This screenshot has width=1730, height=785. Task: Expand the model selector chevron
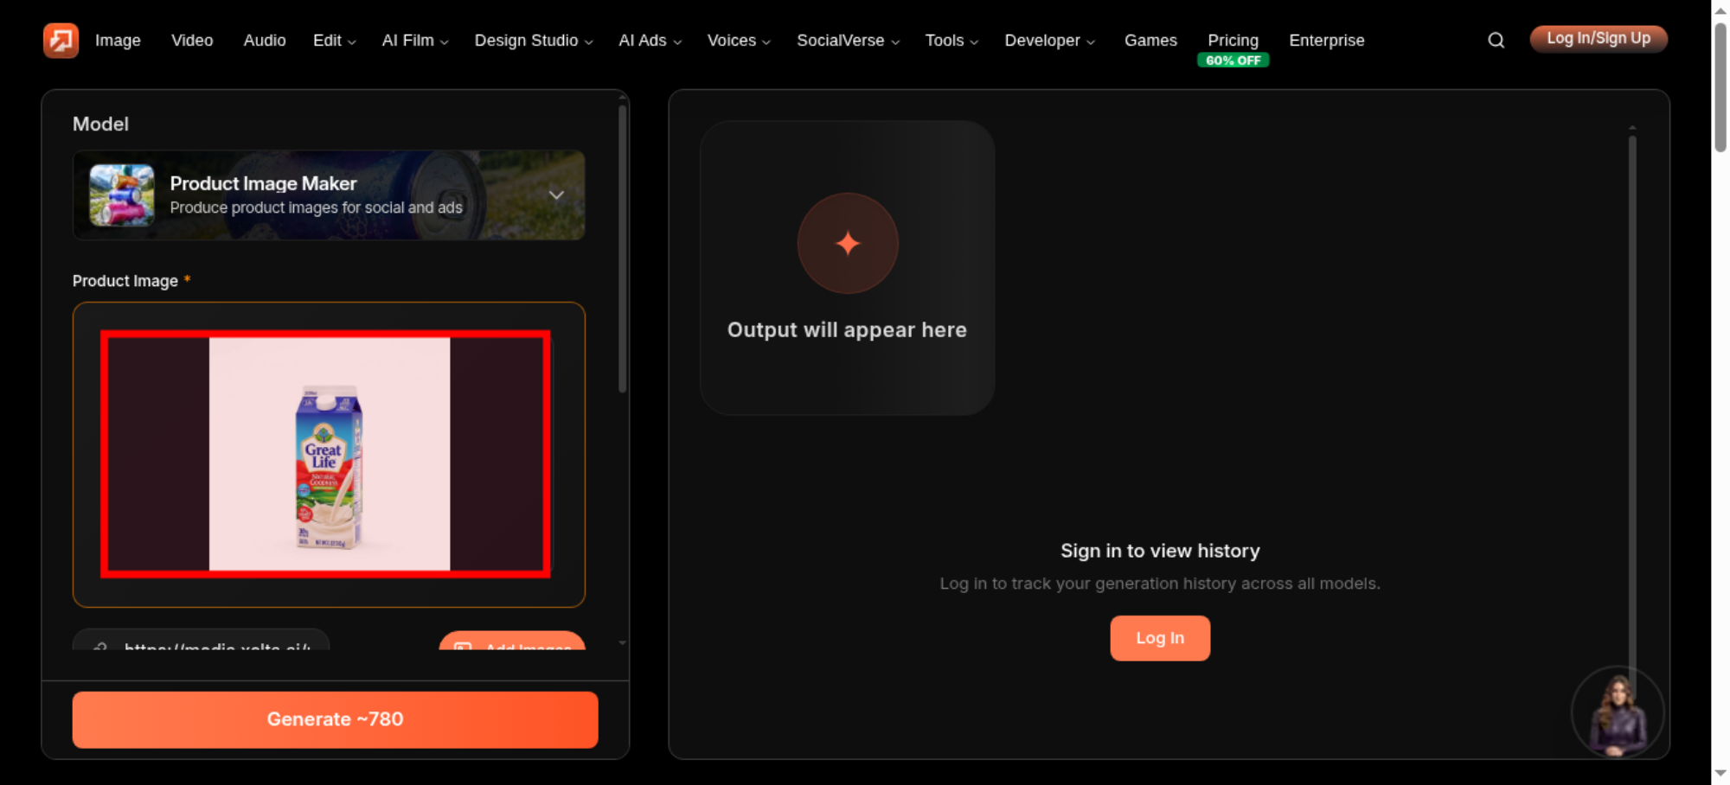(x=556, y=195)
